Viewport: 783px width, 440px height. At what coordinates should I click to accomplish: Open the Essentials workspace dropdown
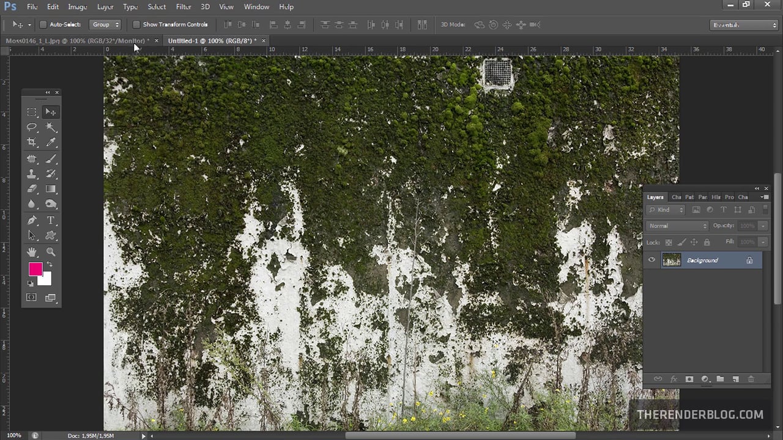pyautogui.click(x=744, y=25)
